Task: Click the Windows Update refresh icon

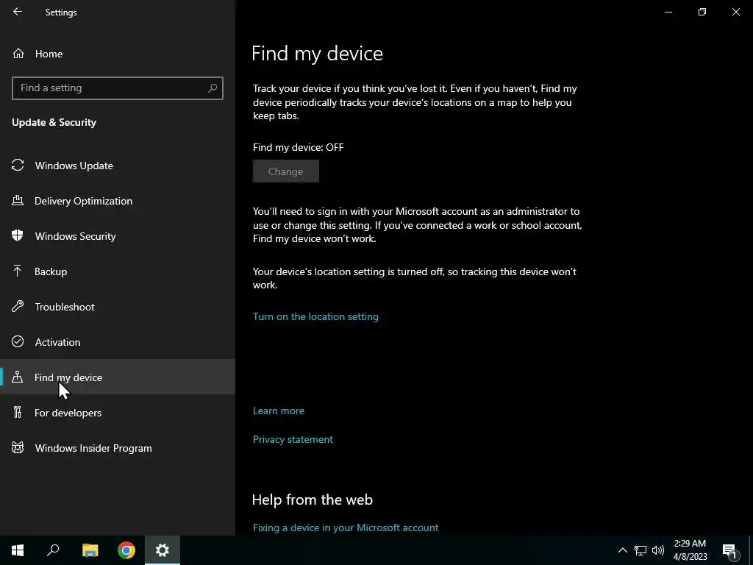Action: 18,166
